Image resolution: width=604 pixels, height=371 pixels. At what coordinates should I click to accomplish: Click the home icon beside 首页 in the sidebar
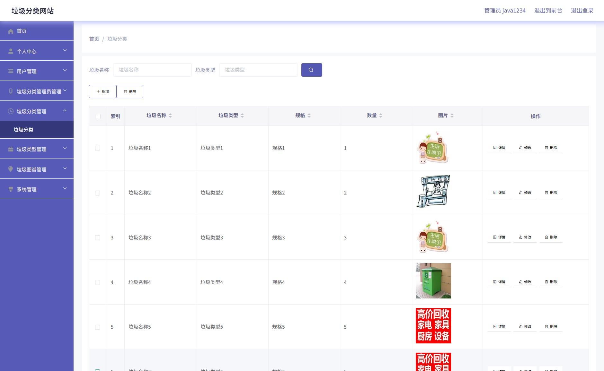[x=11, y=31]
